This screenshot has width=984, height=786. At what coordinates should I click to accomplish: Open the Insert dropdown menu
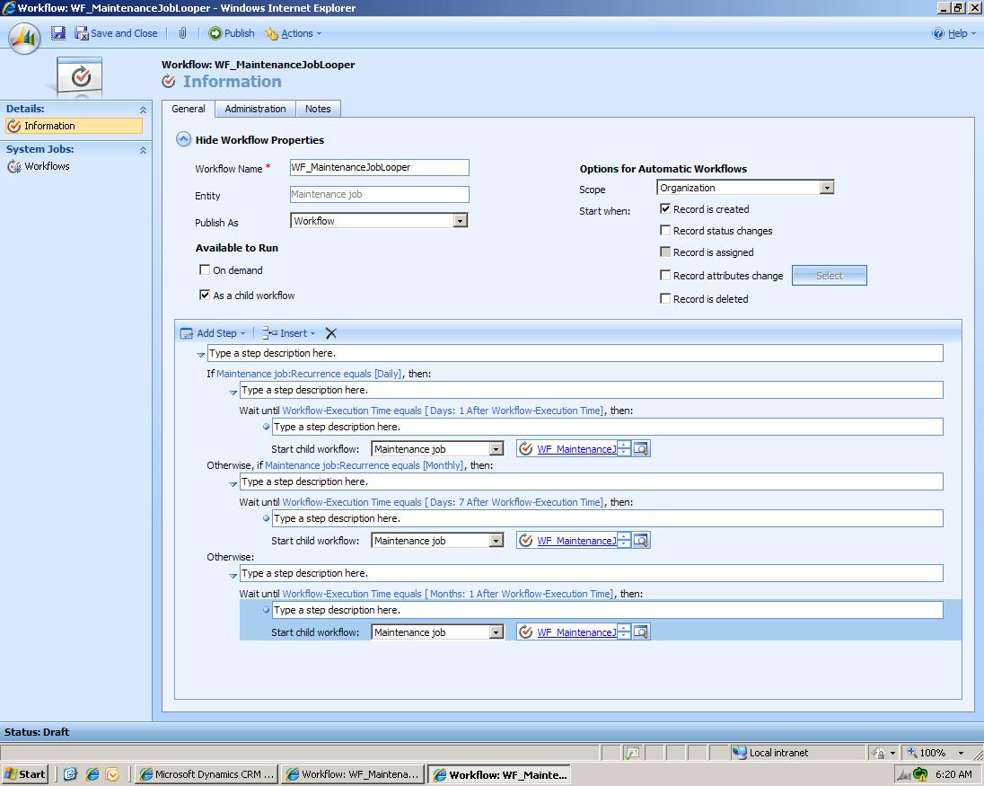[289, 333]
